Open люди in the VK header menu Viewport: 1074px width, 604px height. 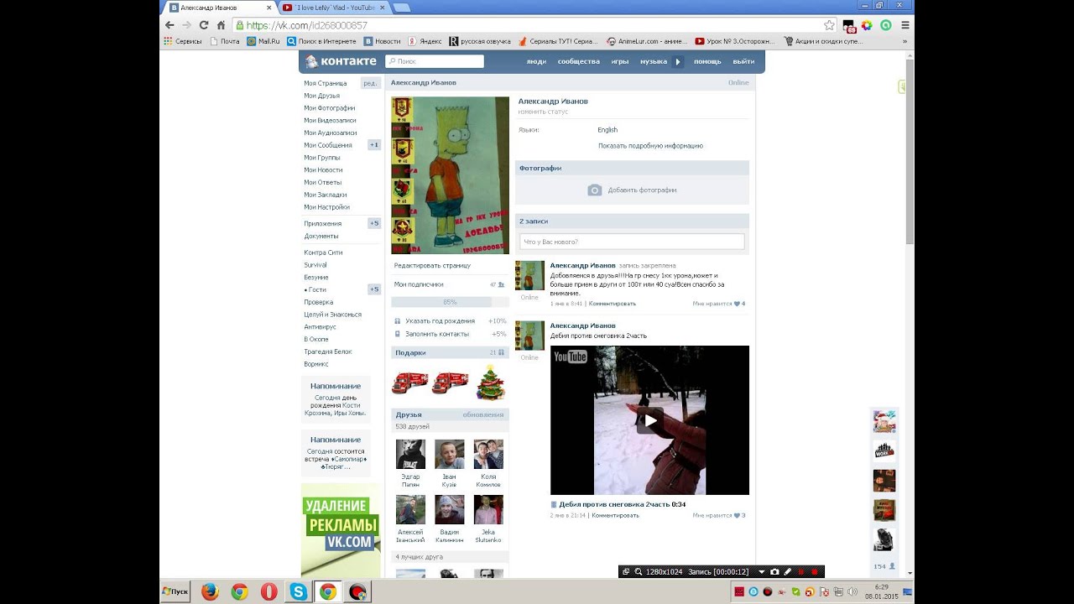[x=536, y=61]
